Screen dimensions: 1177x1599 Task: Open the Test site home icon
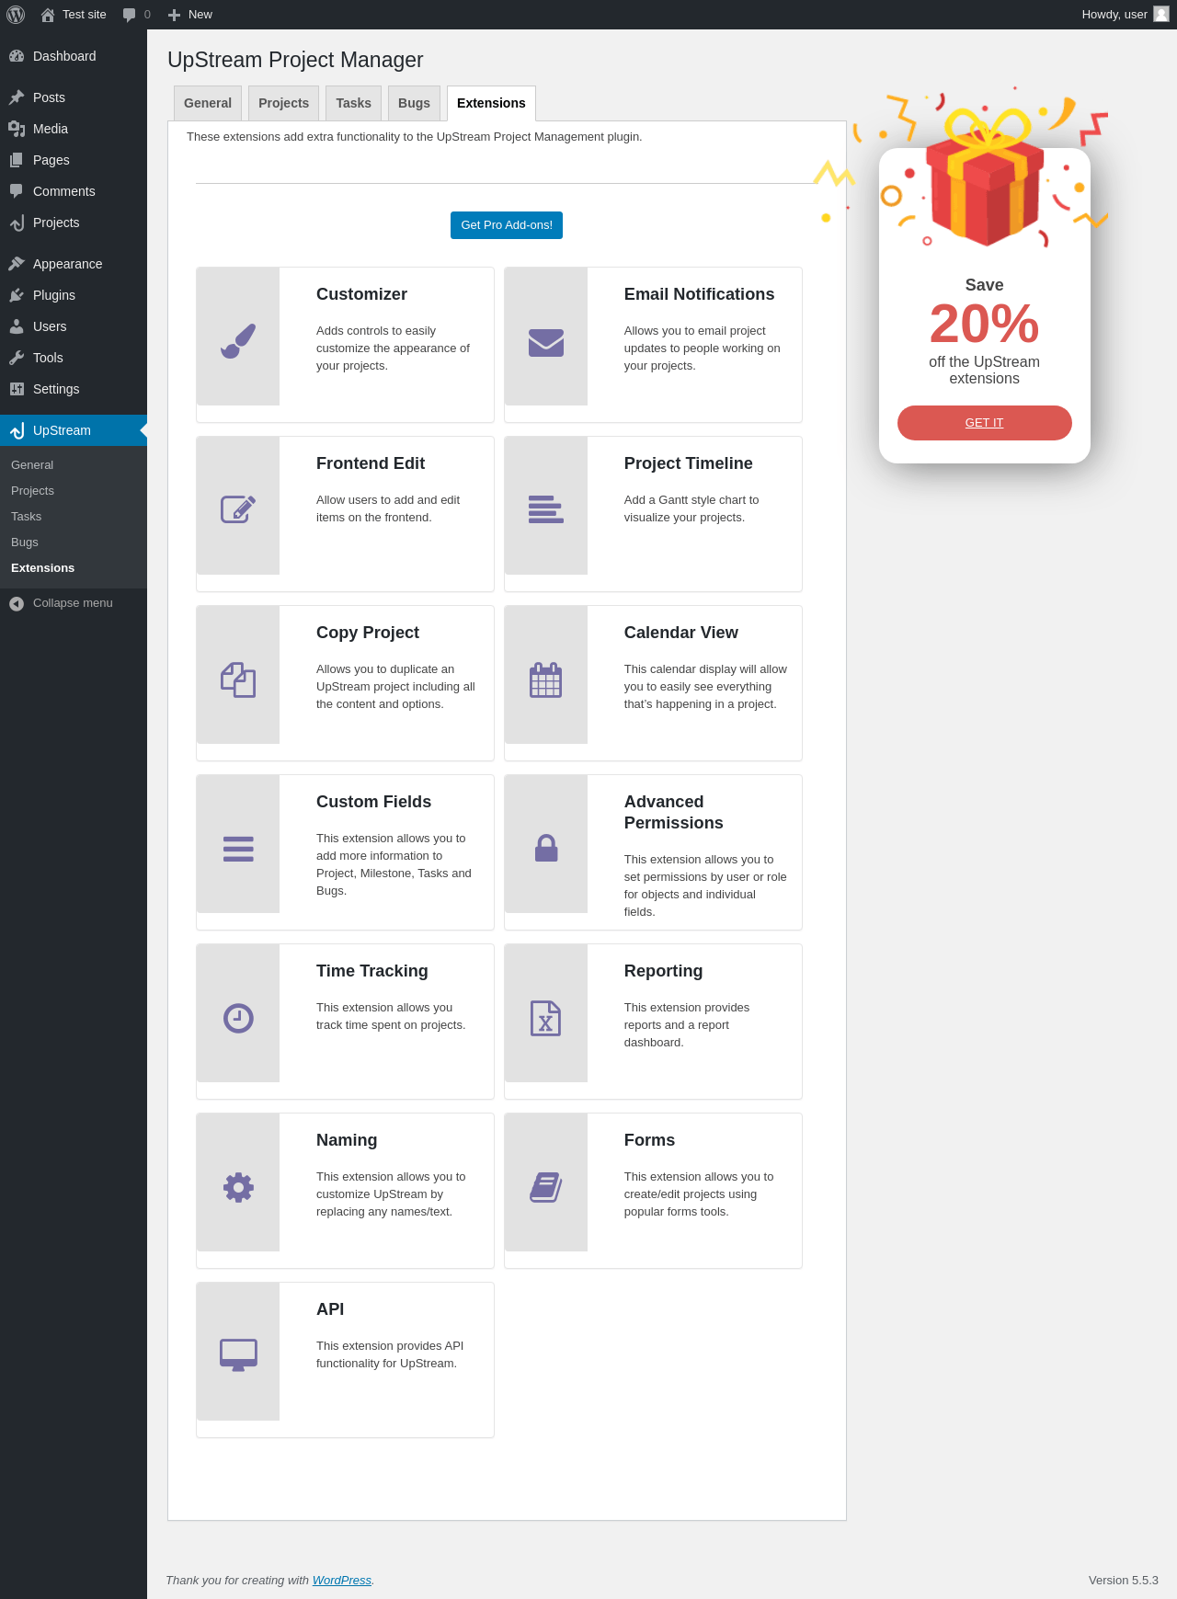point(48,15)
